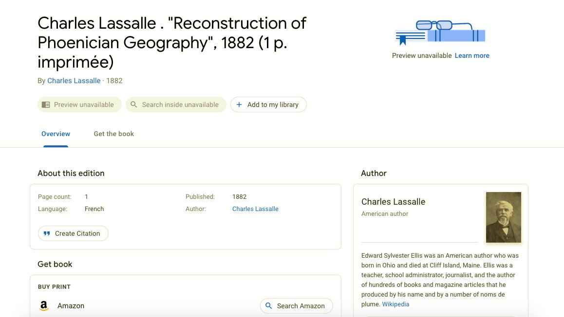Image resolution: width=564 pixels, height=317 pixels.
Task: Click the quotation mark citation icon
Action: click(x=47, y=233)
